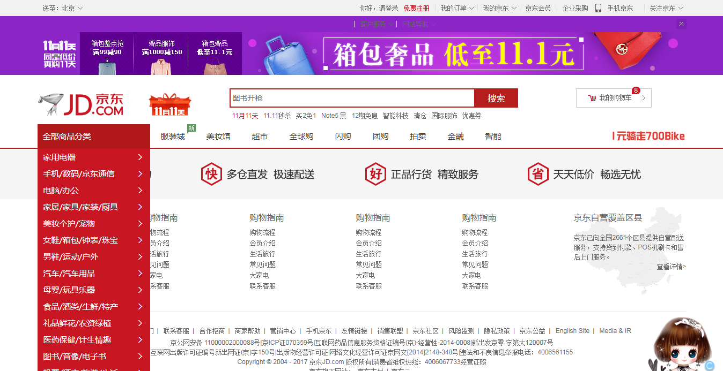Viewport: 723px width, 371px height.
Task: Go to 全球购 tab
Action: click(301, 136)
